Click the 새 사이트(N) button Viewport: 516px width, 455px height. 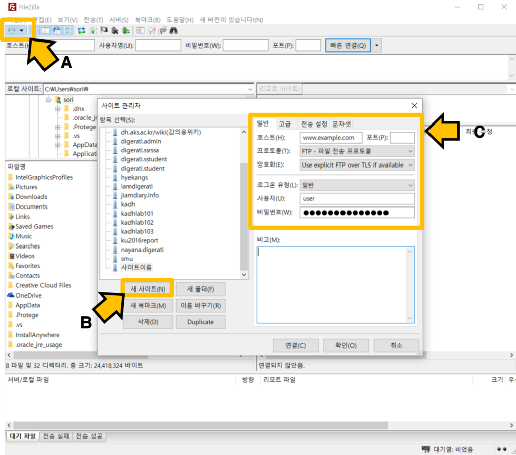(x=148, y=289)
